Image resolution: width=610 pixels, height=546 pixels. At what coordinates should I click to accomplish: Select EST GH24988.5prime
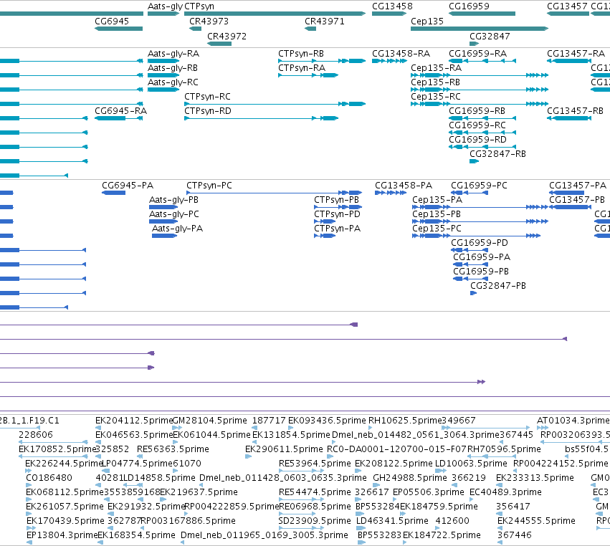point(409,478)
